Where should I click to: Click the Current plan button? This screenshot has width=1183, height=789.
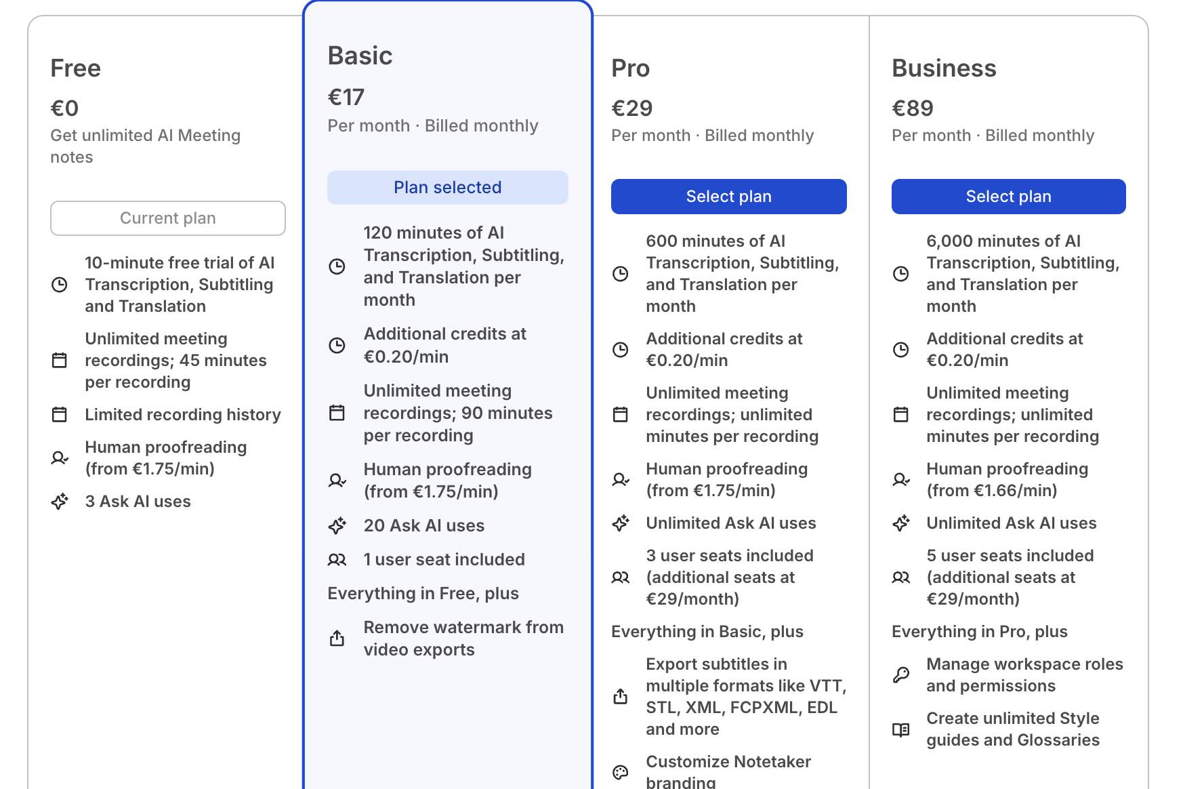[x=168, y=218]
